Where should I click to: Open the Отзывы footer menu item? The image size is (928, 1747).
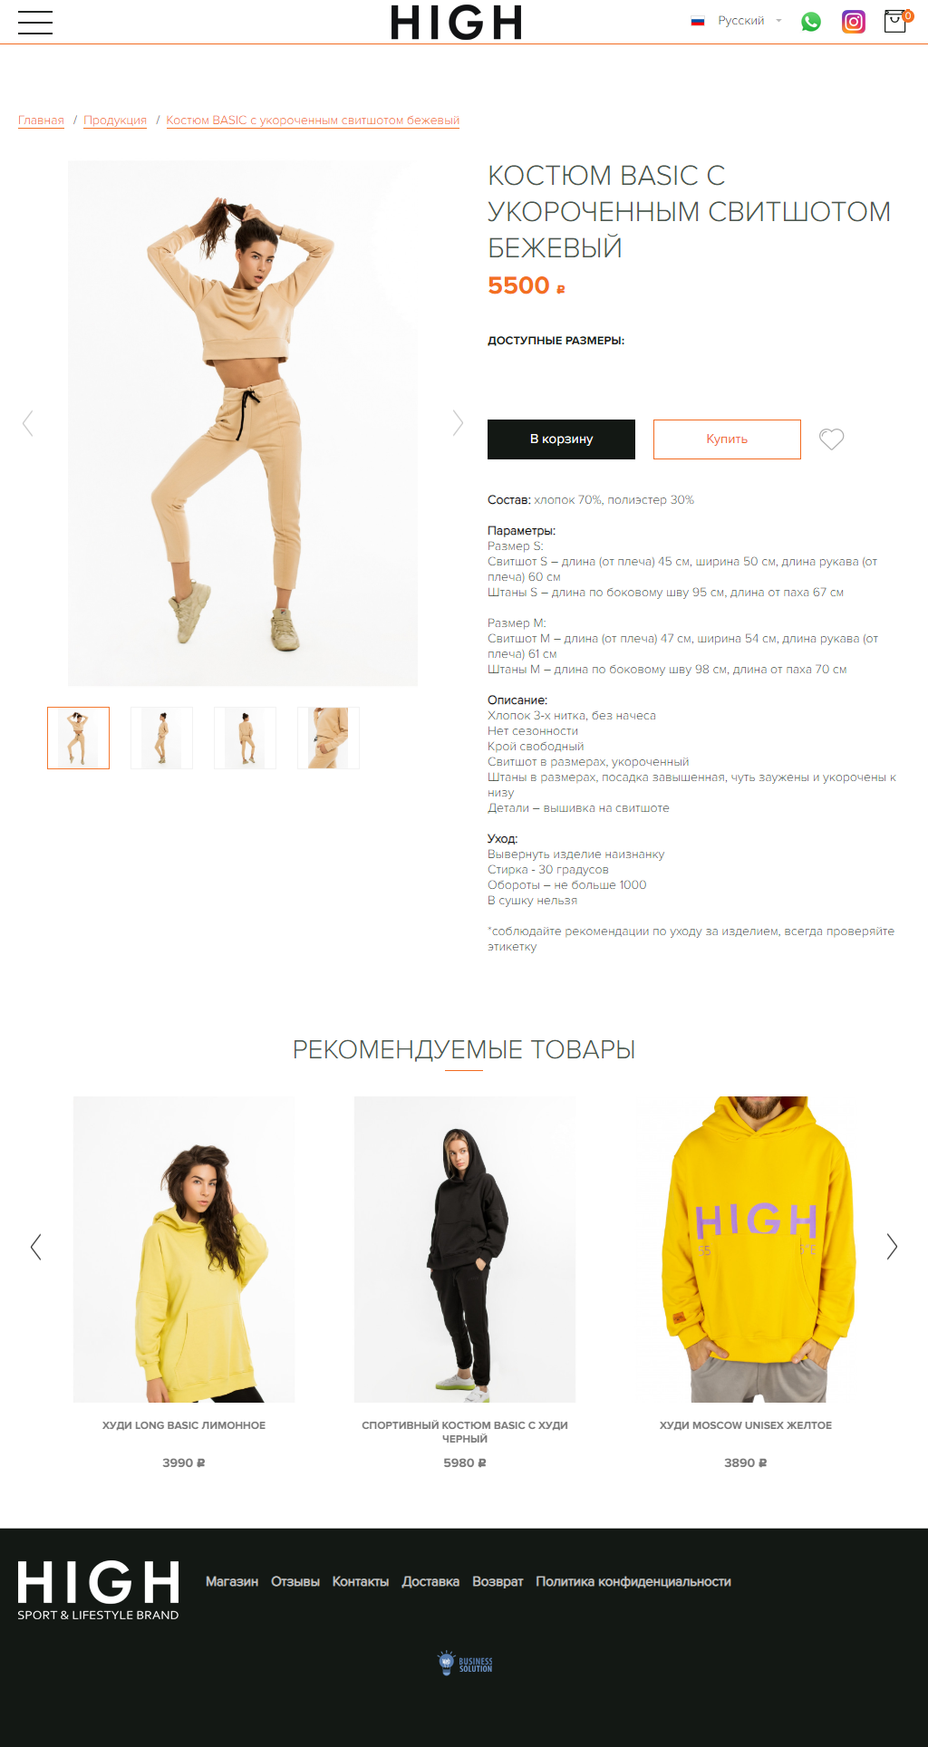coord(295,1581)
